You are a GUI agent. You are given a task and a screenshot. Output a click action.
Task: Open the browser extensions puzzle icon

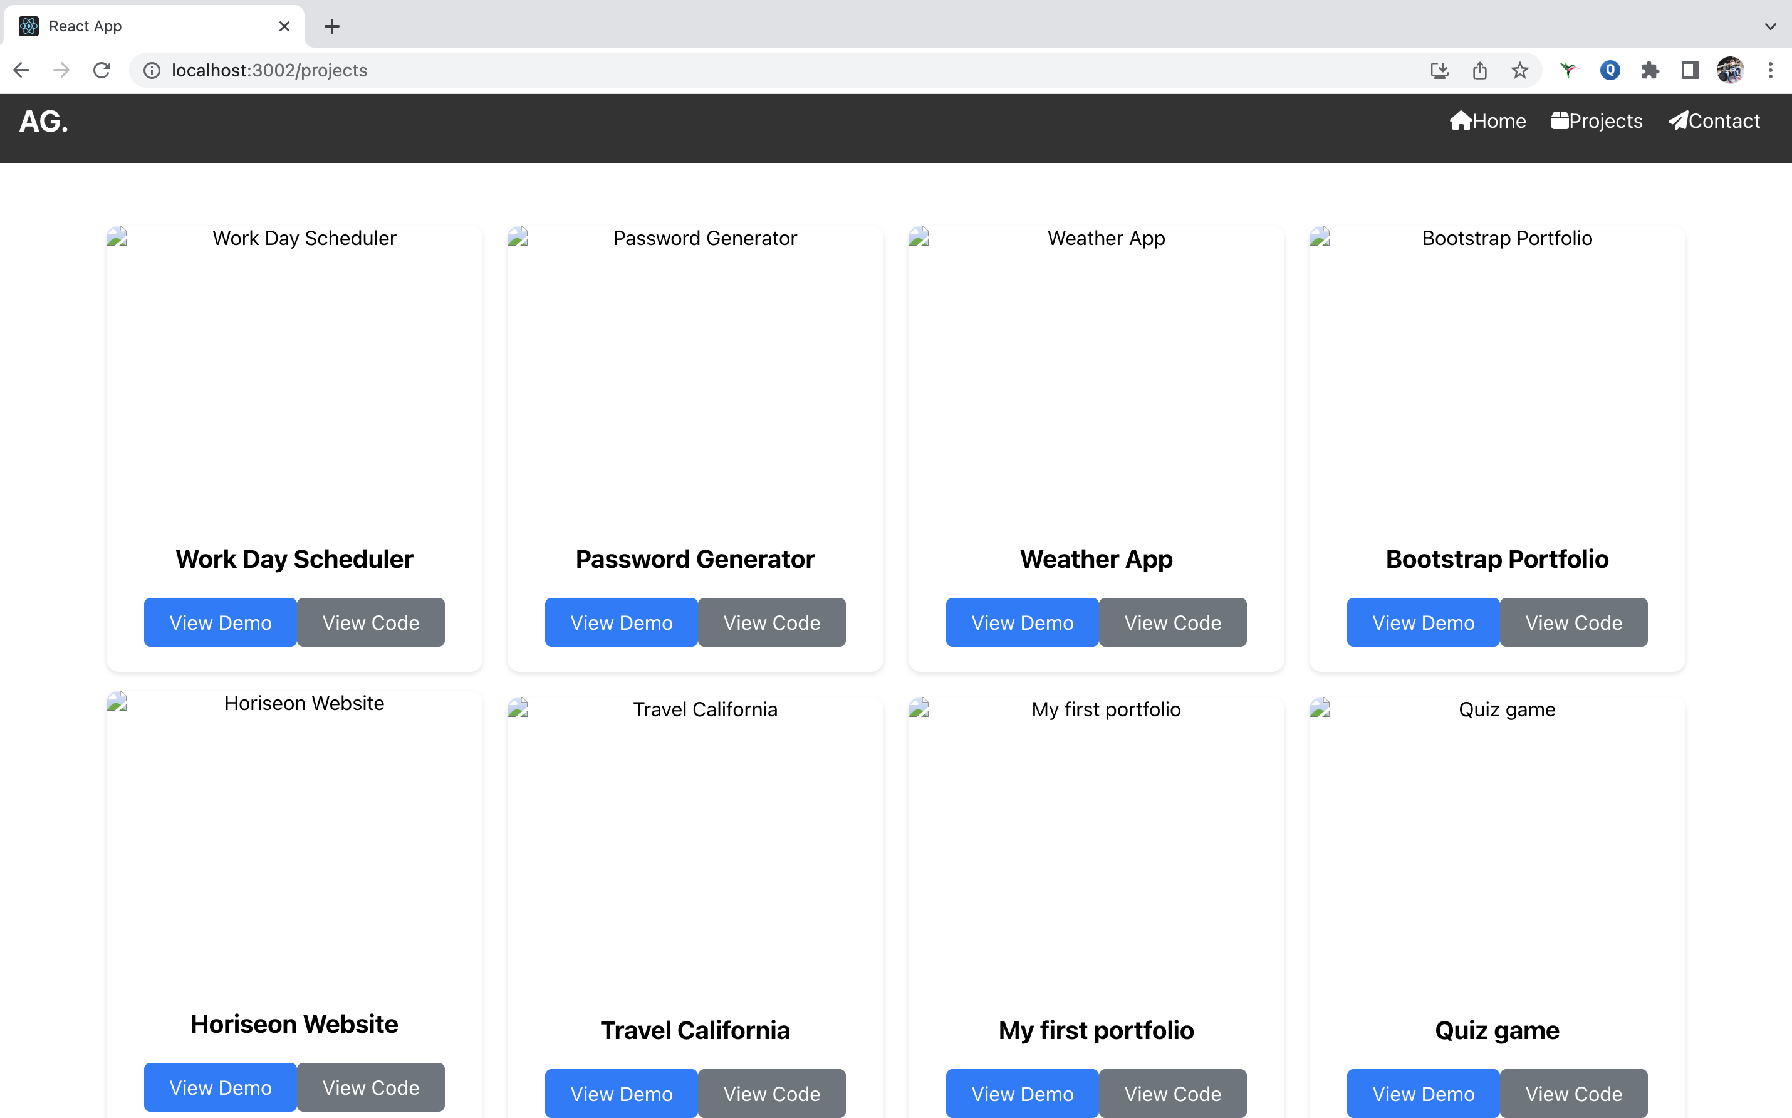pos(1650,70)
